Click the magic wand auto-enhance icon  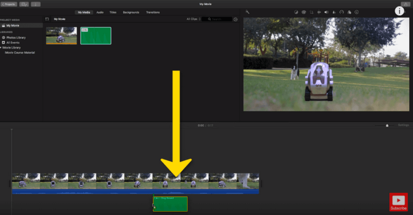click(247, 12)
